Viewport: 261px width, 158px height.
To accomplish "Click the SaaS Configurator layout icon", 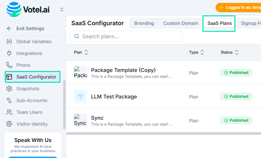I will 9,77.
